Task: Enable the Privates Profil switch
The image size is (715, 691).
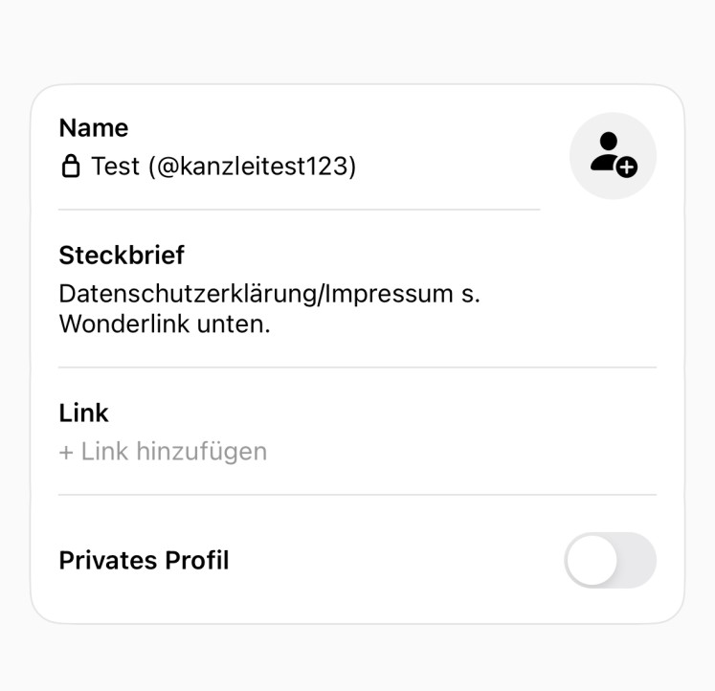Action: (x=610, y=560)
